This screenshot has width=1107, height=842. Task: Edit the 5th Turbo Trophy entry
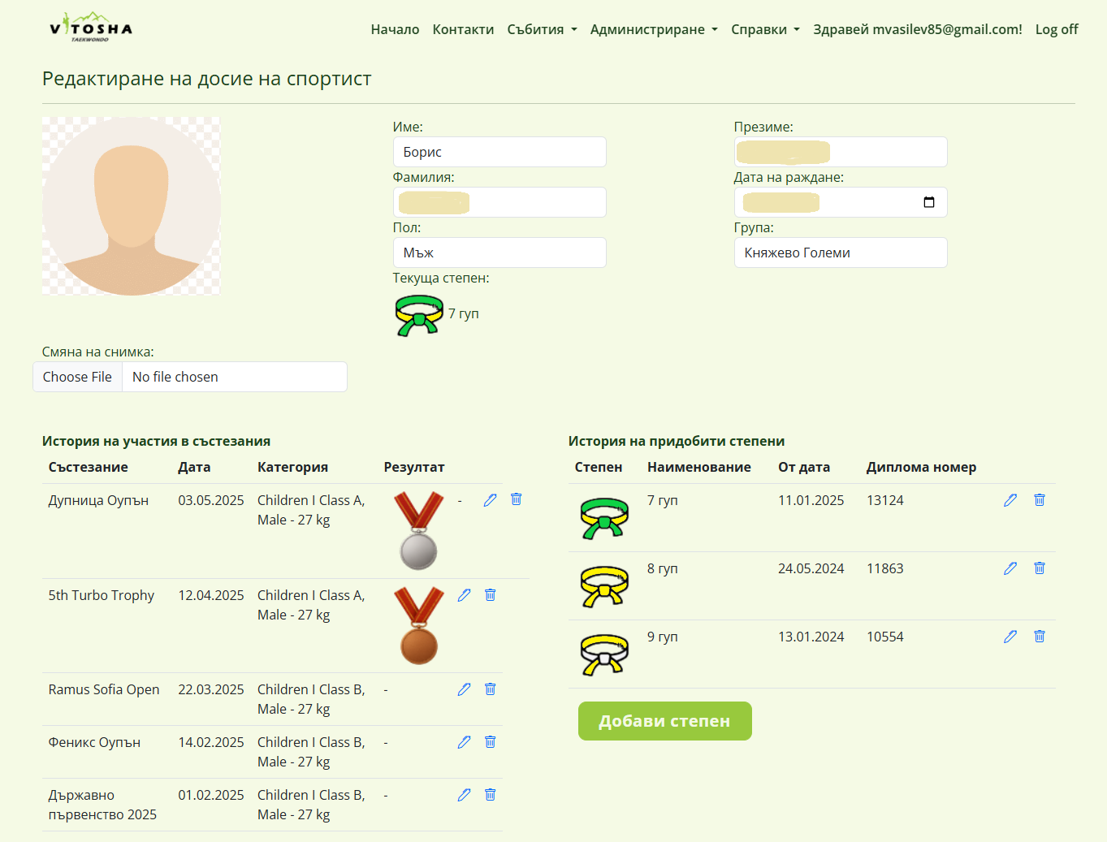(x=464, y=595)
